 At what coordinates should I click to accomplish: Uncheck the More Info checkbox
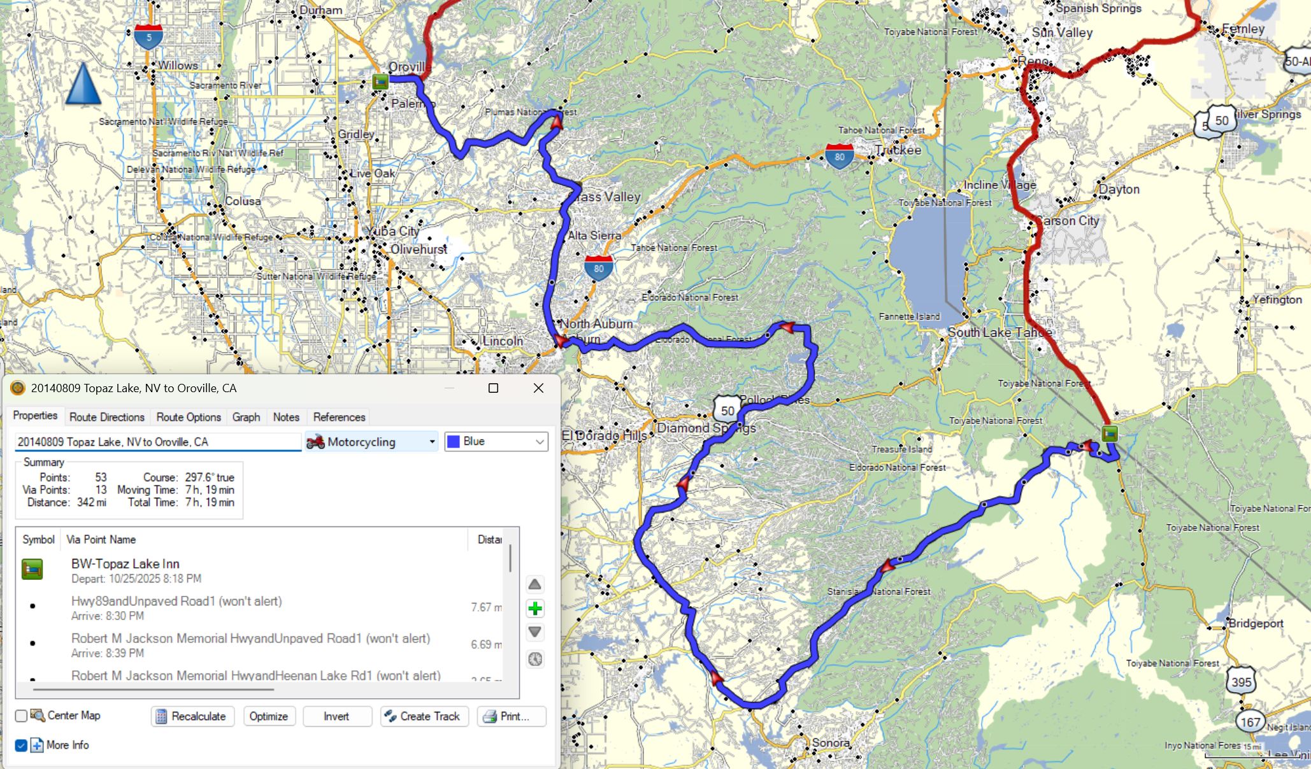21,745
